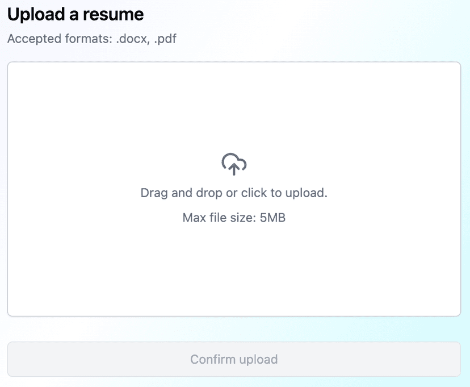Click the upload cloud symbol above the instructions

[233, 164]
